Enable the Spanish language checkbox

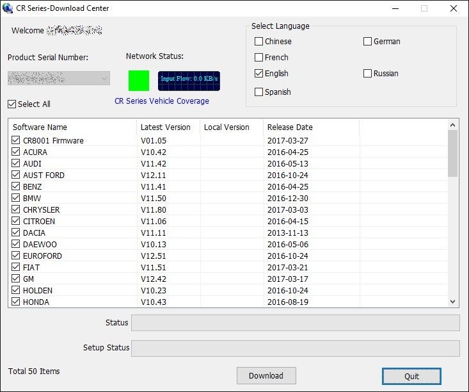tap(258, 92)
